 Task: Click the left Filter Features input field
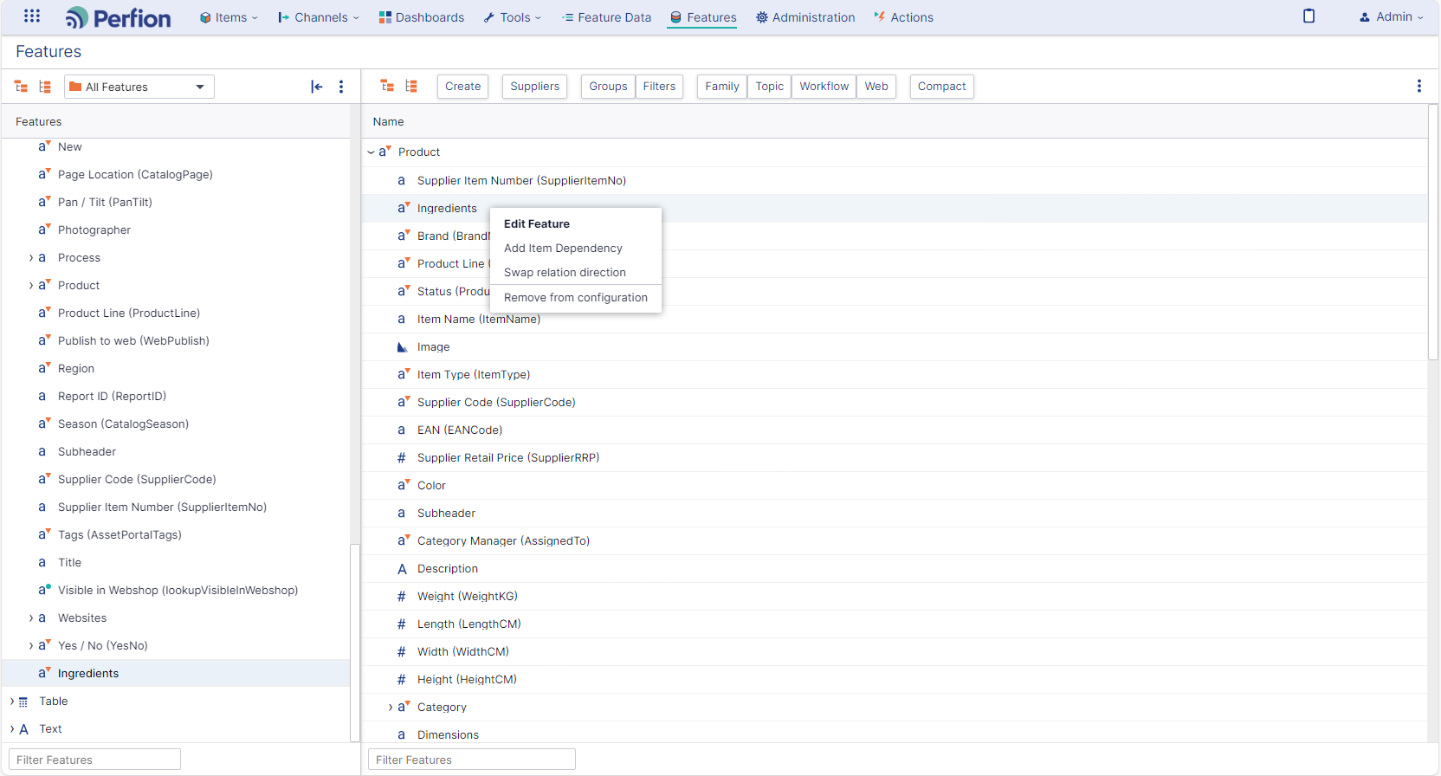(x=95, y=760)
